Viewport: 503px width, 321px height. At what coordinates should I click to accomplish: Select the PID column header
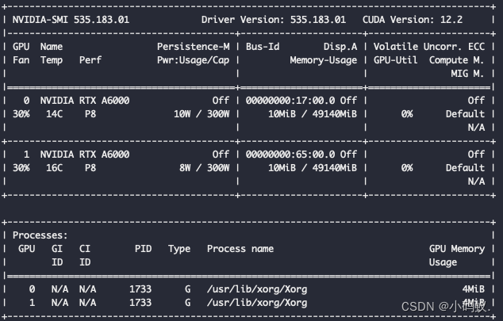pos(143,249)
